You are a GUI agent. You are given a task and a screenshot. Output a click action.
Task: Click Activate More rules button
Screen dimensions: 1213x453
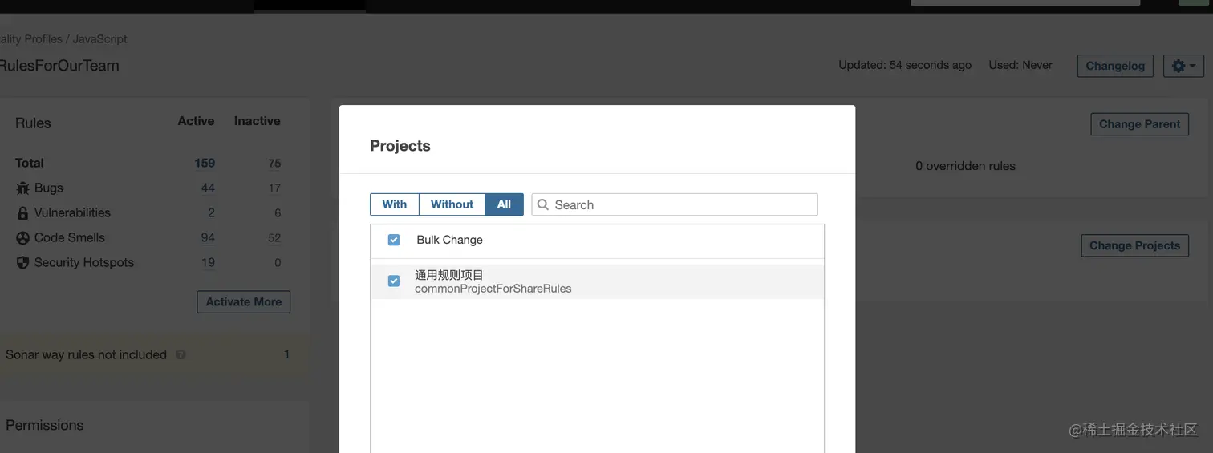(244, 302)
